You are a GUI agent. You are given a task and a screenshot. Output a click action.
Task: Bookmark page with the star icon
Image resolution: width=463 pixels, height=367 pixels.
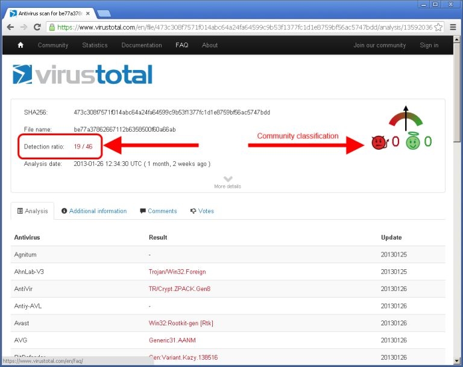click(438, 27)
